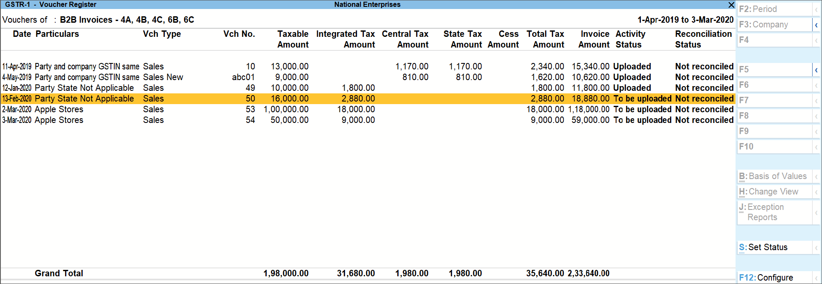Viewport: 822px width, 284px height.
Task: Expand the chevron beside J: Exception Reports
Action: [816, 212]
